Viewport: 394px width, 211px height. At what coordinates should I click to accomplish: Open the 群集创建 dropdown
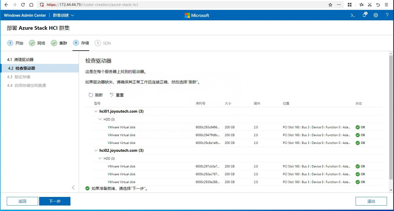[x=63, y=15]
